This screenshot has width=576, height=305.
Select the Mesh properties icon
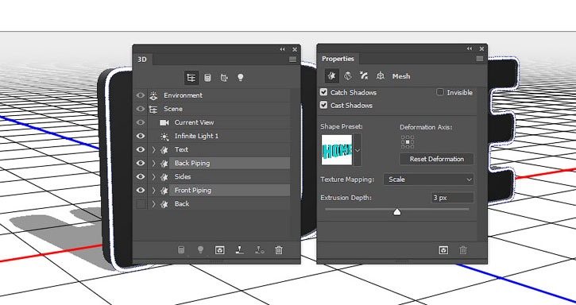click(x=332, y=76)
